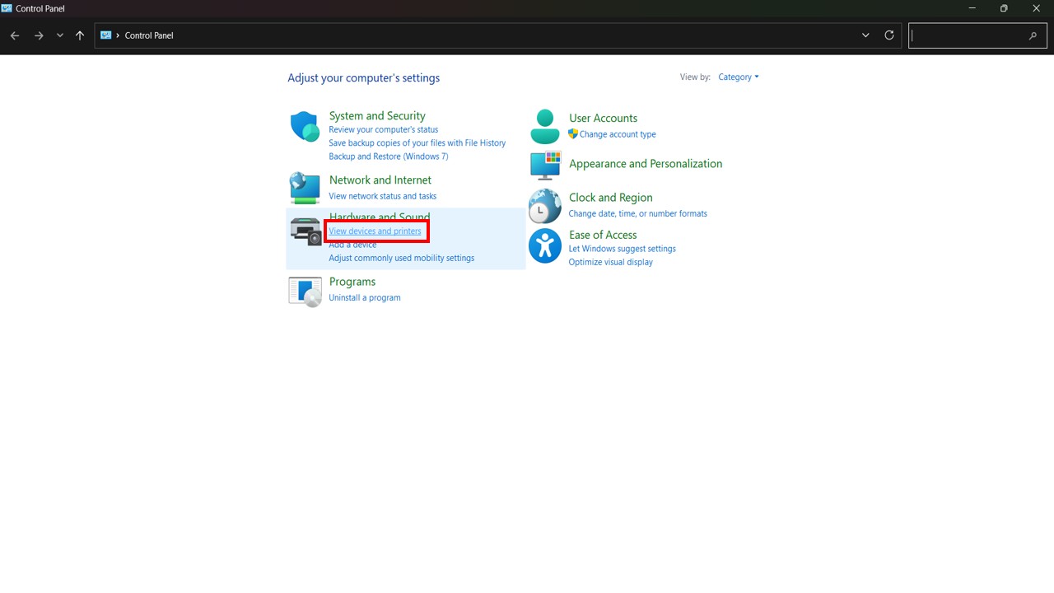Viewport: 1054px width, 593px height.
Task: Click View network status and tasks
Action: pyautogui.click(x=383, y=196)
